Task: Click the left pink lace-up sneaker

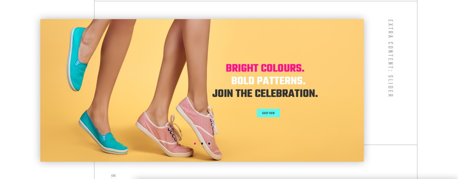Action: click(x=164, y=134)
